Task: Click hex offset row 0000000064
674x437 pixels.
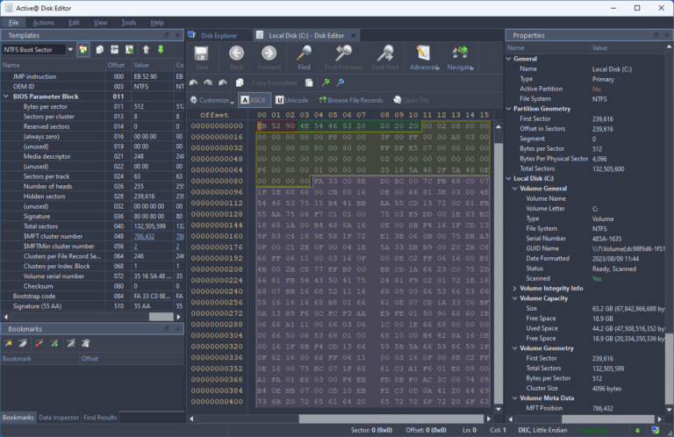Action: (x=217, y=170)
